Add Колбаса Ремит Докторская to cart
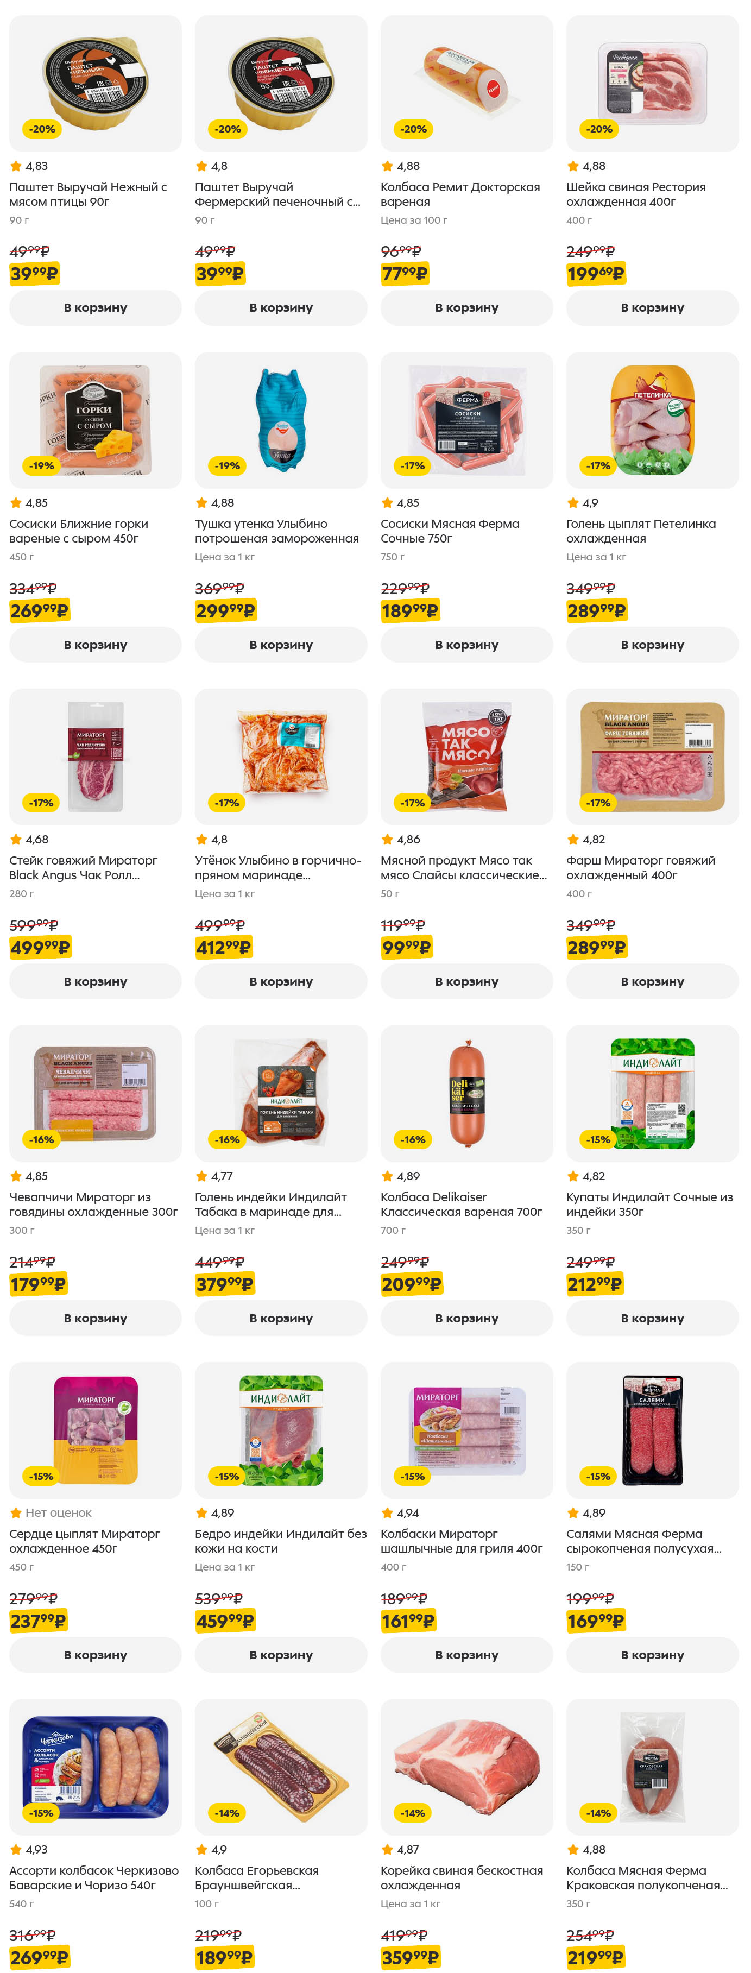751x1973 pixels. pyautogui.click(x=466, y=308)
